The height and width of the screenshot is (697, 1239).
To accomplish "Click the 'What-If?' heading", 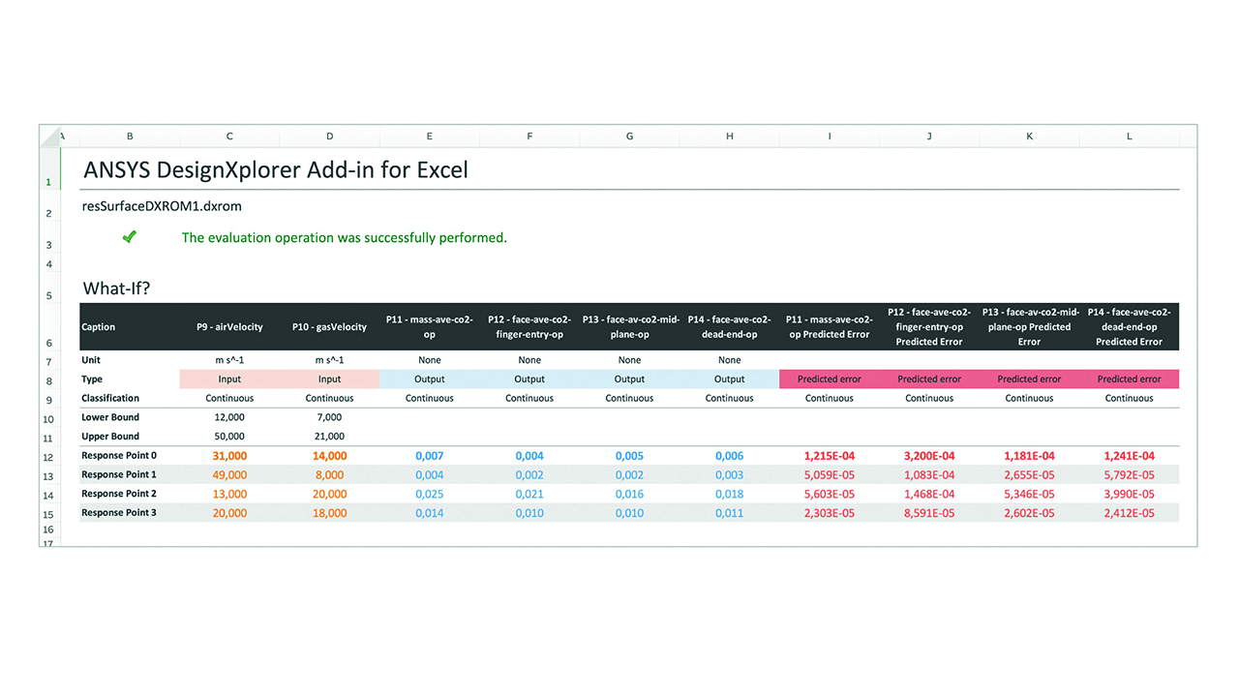I will pyautogui.click(x=117, y=288).
